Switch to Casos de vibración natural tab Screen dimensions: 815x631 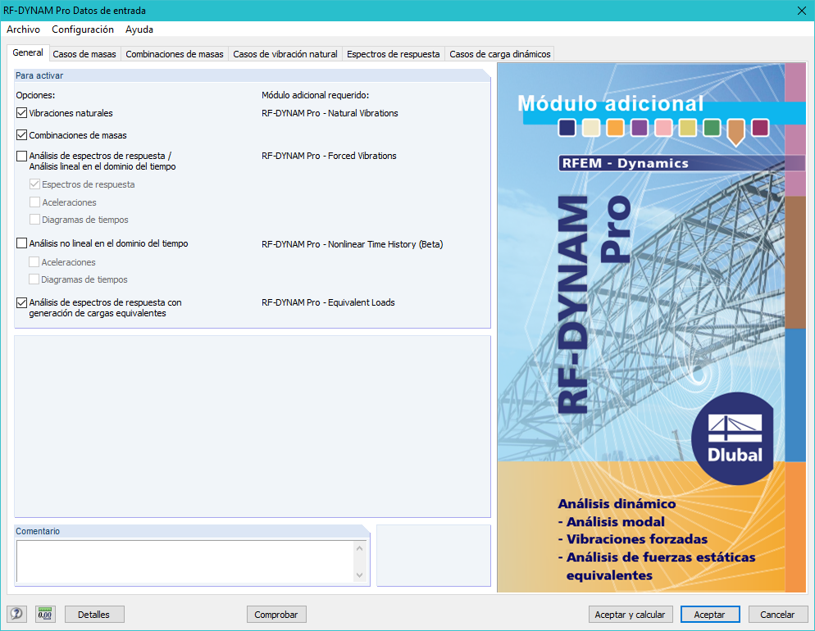(285, 54)
